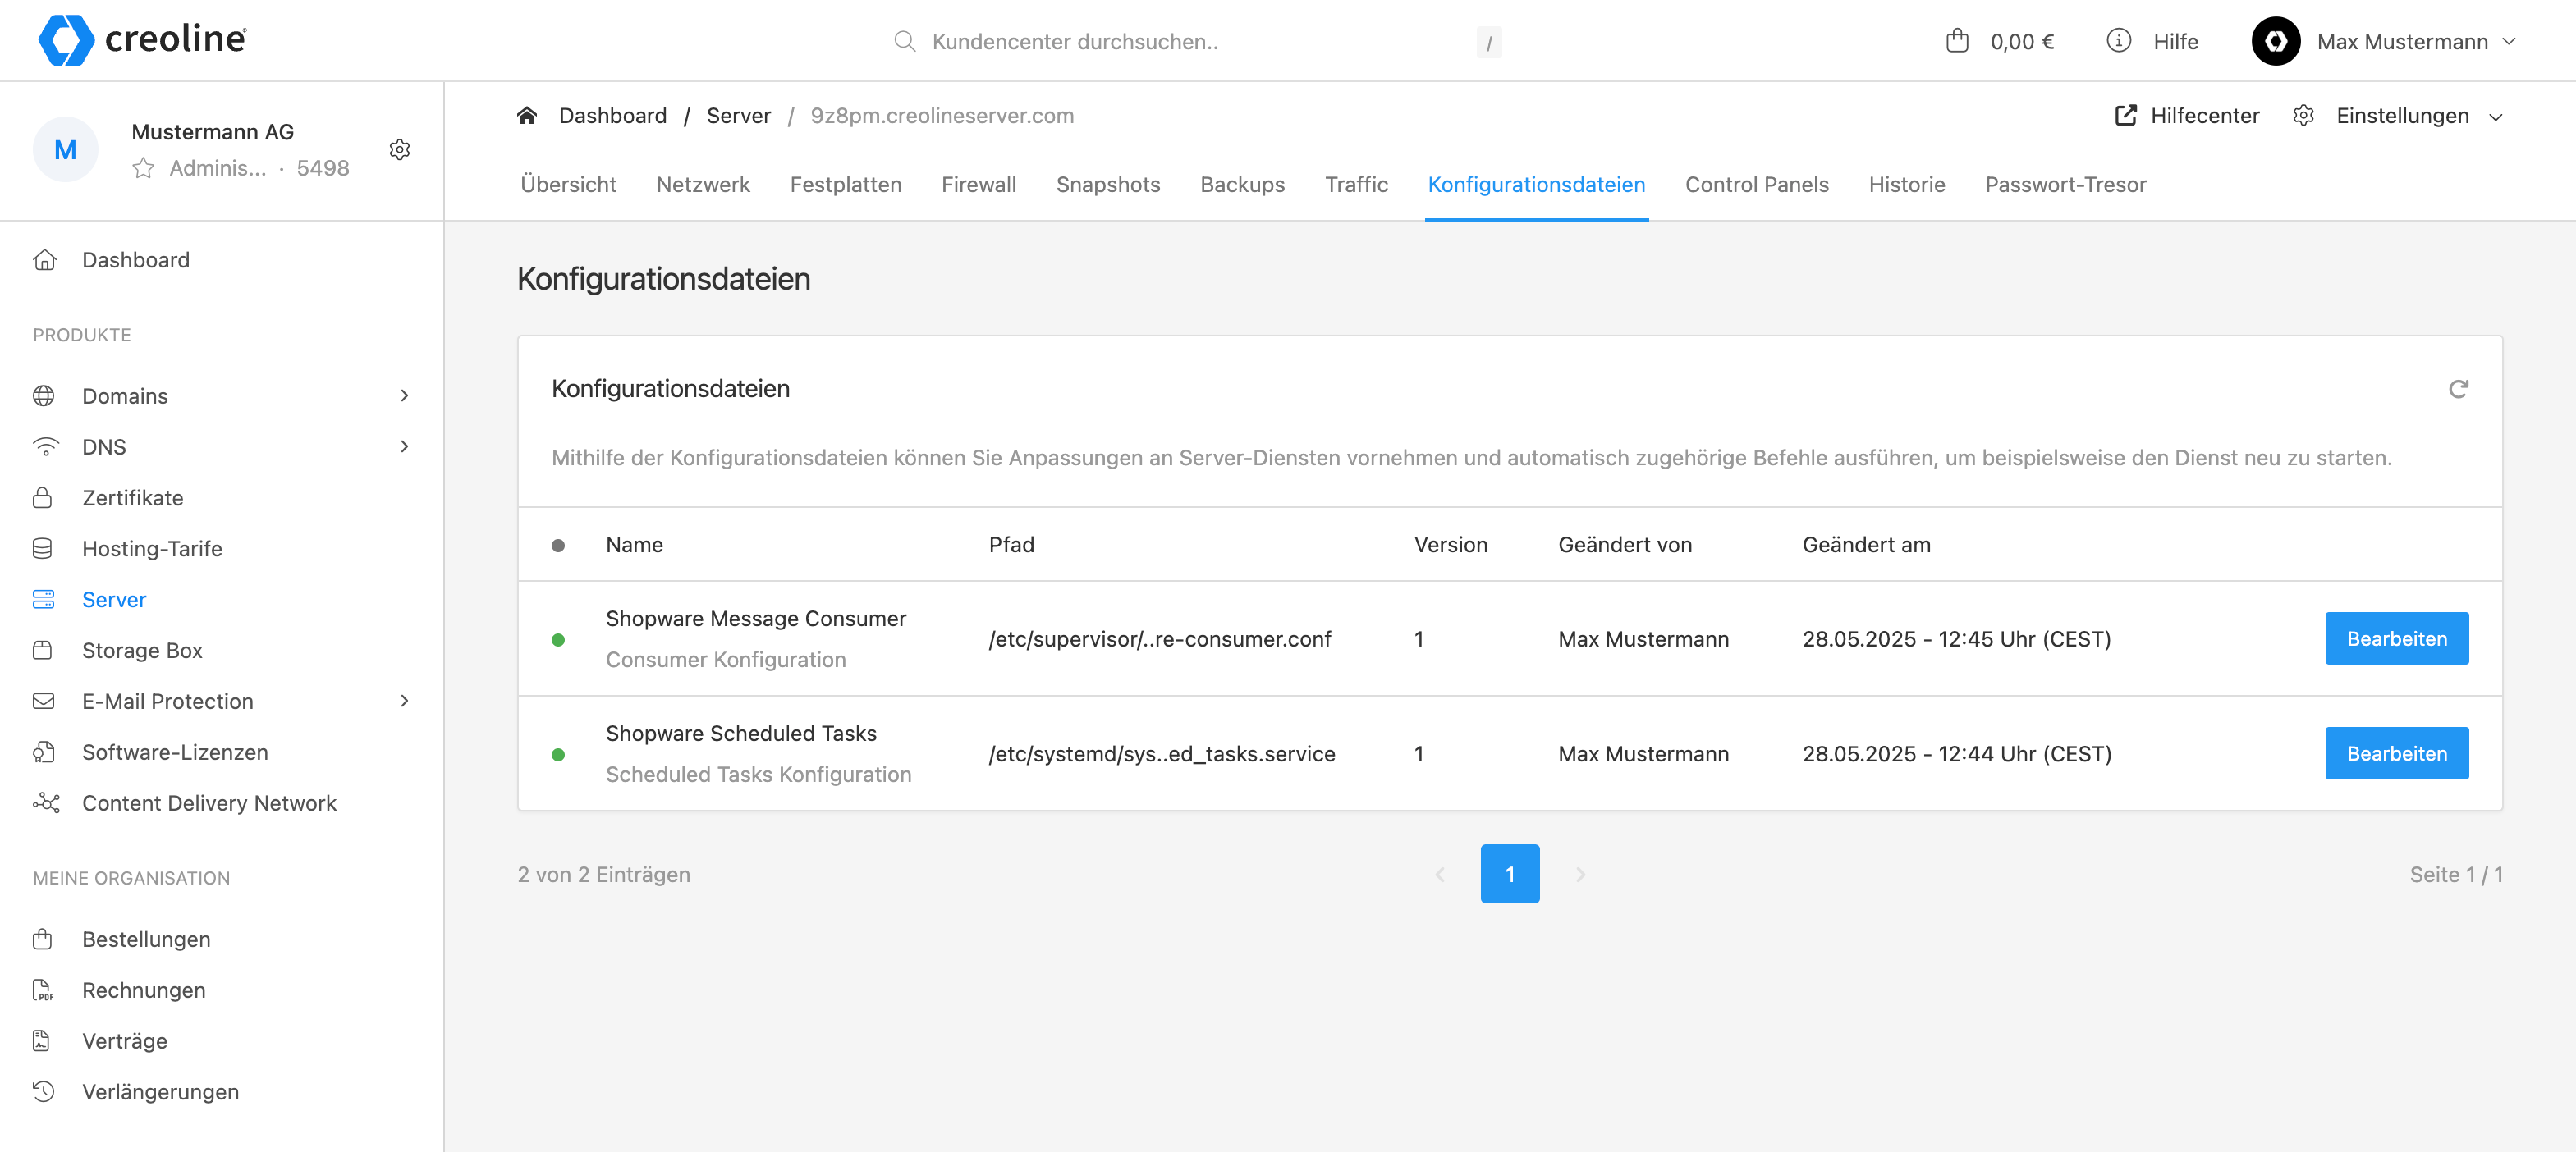Edit Shopware Scheduled Tasks via Bearbeiten
The width and height of the screenshot is (2576, 1152).
[x=2397, y=753]
